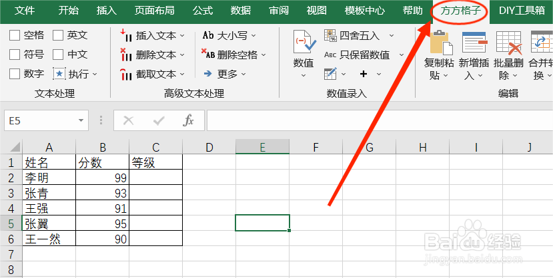
Task: Open the 数值 button dropdown chevron
Action: point(304,75)
